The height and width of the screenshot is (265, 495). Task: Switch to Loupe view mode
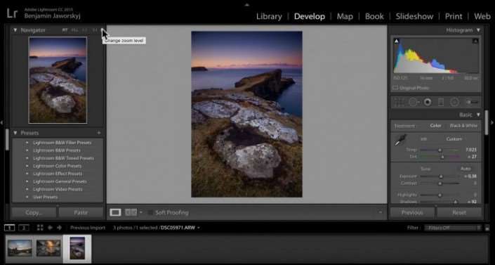(x=115, y=212)
